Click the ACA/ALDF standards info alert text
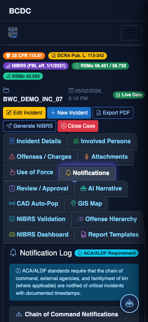The image size is (148, 322). tap(74, 282)
